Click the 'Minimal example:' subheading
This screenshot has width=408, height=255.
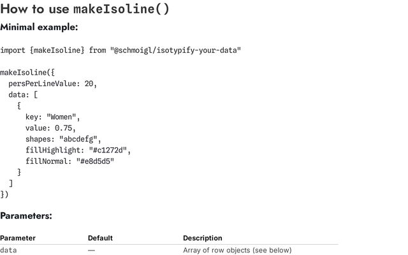pyautogui.click(x=40, y=27)
